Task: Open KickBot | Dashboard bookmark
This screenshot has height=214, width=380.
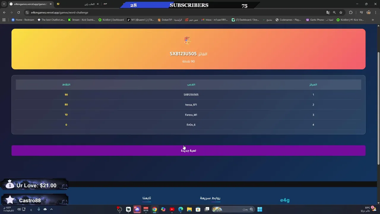Action: coord(111,20)
